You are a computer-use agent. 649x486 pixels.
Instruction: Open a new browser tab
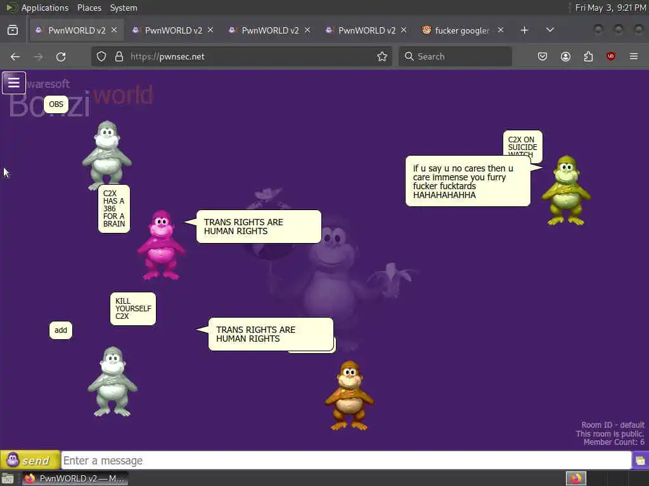524,30
